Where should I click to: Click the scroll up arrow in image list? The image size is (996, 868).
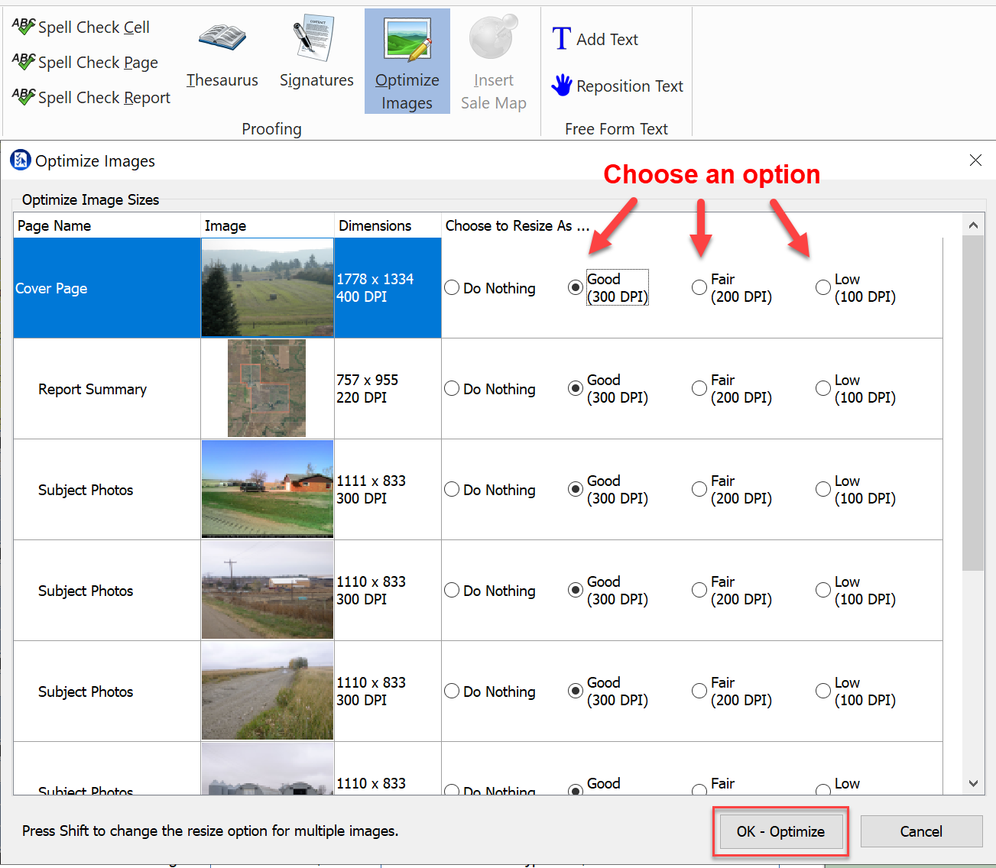coord(973,225)
